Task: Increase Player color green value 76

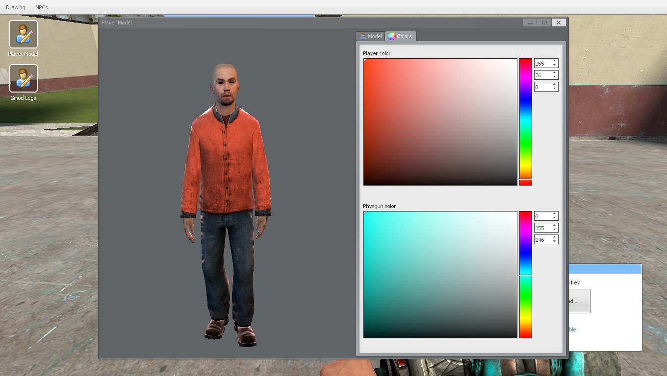Action: [555, 73]
